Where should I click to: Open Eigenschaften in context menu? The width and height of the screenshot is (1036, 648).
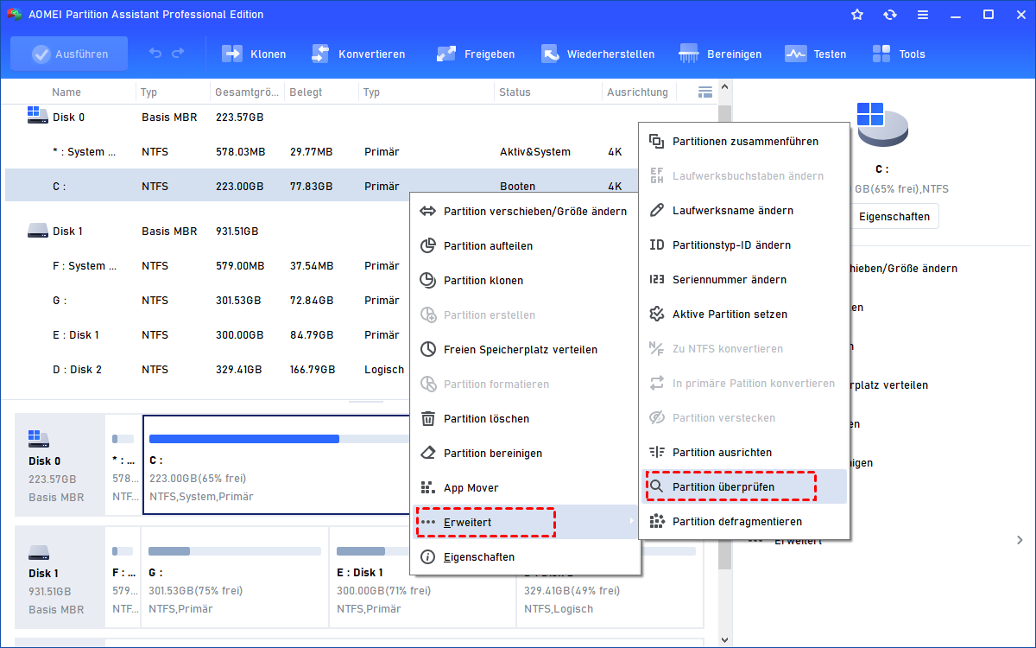pos(526,556)
